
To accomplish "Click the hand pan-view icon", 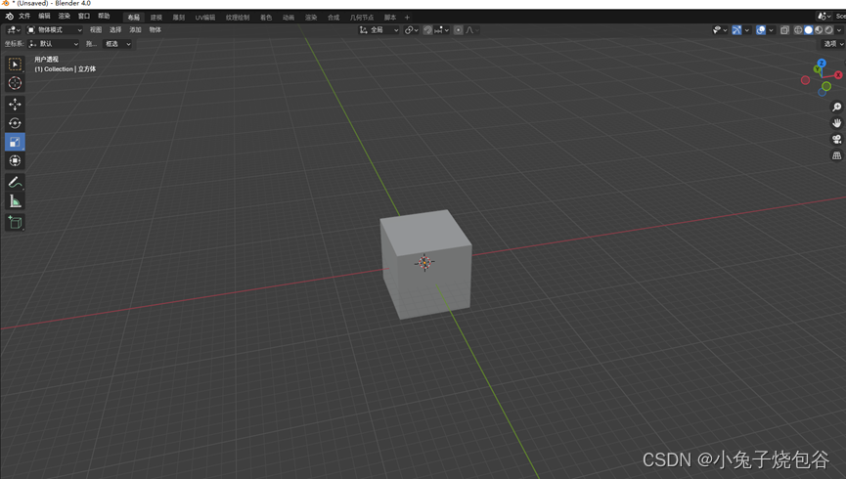I will 836,123.
